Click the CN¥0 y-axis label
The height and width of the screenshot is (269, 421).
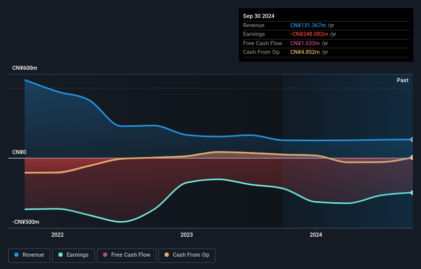pos(19,152)
